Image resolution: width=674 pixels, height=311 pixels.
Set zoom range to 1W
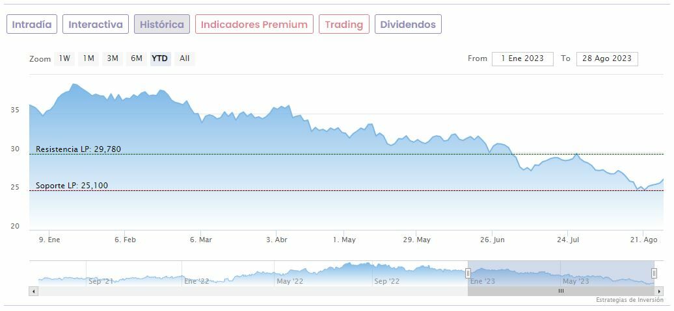(x=64, y=58)
